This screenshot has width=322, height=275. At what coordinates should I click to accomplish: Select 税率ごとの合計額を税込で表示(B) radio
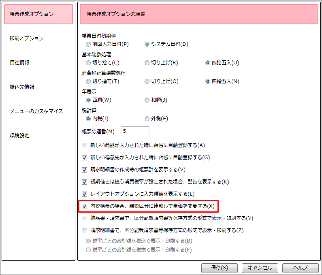tap(88, 241)
